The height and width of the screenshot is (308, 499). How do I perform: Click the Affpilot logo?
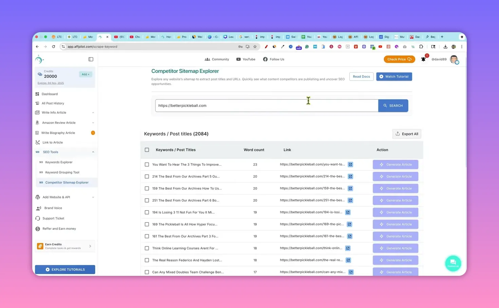pos(39,59)
